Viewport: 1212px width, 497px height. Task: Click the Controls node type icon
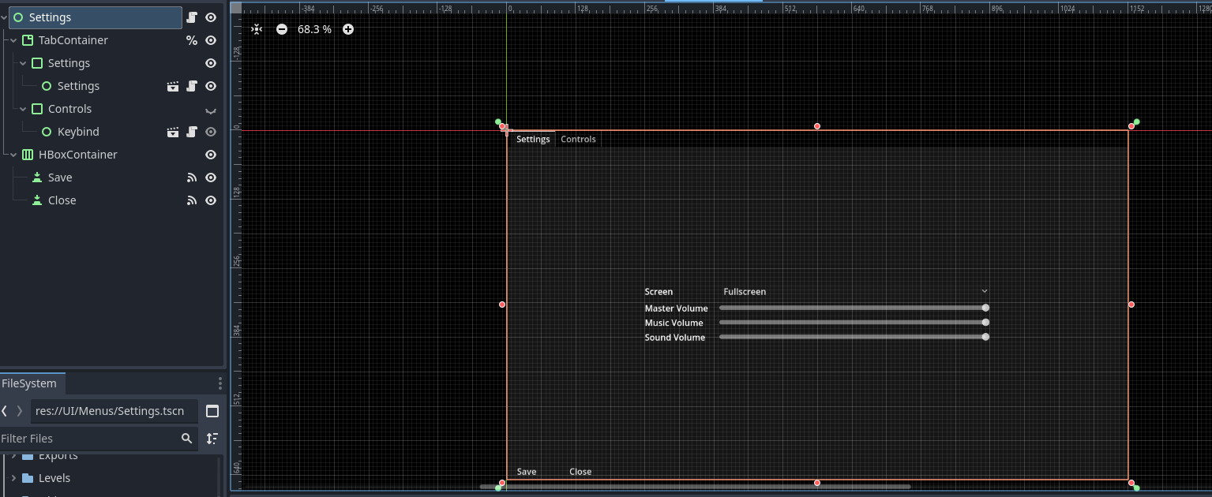(x=37, y=109)
